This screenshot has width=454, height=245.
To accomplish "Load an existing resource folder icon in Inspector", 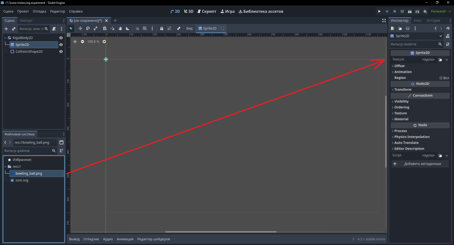I will click(400, 28).
